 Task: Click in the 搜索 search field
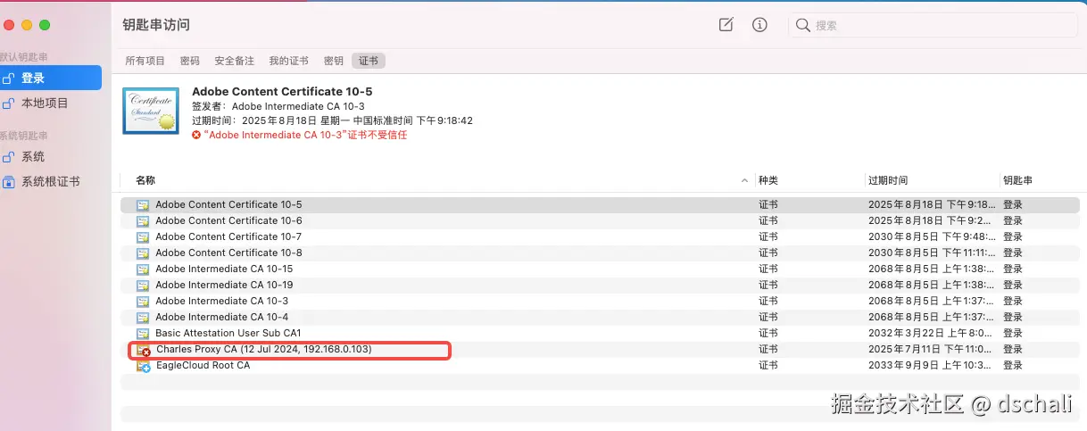[933, 25]
